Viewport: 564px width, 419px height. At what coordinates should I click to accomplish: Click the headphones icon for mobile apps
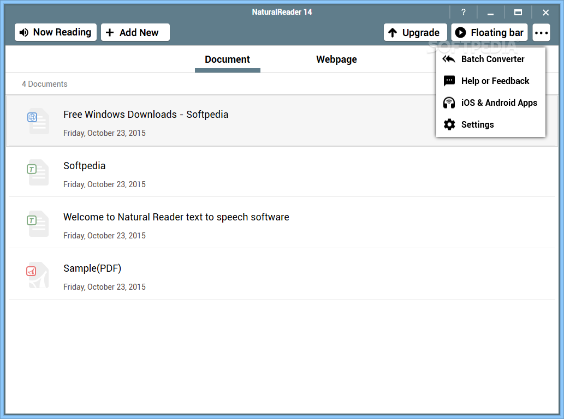449,103
